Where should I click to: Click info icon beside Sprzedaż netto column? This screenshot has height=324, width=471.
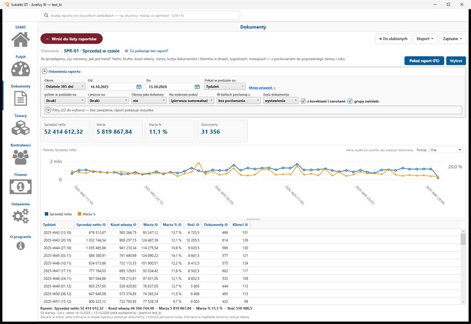pyautogui.click(x=104, y=225)
